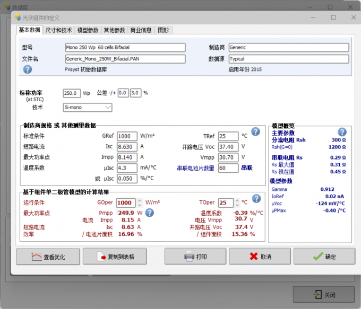
Task: Click the 取消 cancel button
Action: coord(260,257)
